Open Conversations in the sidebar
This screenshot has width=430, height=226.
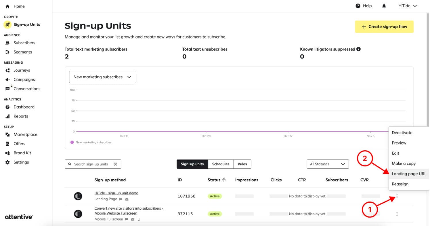(23, 88)
